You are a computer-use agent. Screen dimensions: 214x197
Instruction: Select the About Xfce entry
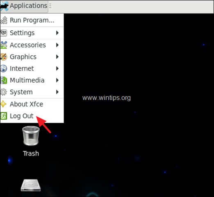click(x=32, y=104)
